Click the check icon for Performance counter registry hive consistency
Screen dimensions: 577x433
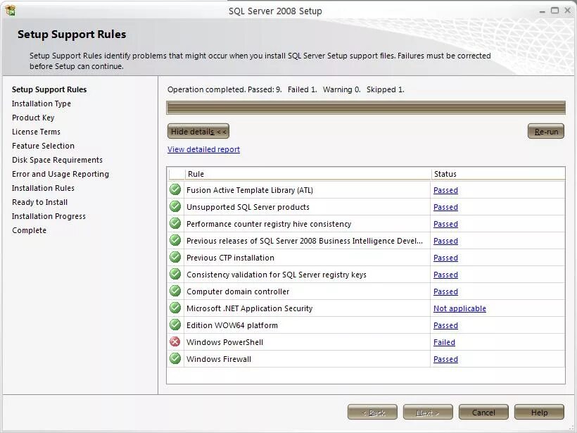point(175,223)
